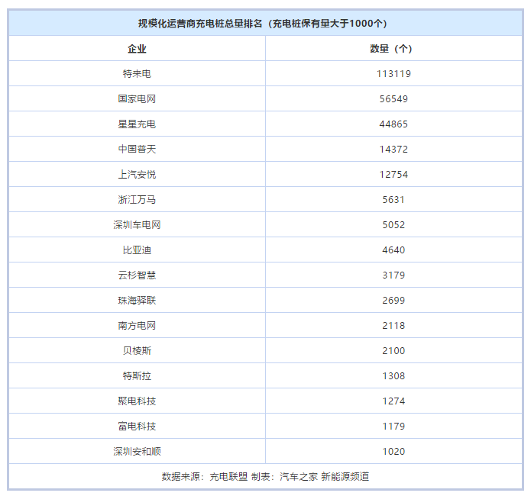The width and height of the screenshot is (531, 496).
Task: Select the 珠海驿联 cell
Action: [x=137, y=301]
